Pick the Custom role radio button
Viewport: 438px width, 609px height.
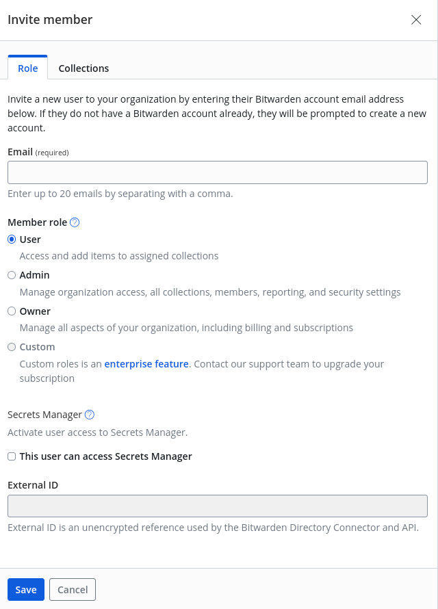(x=12, y=347)
